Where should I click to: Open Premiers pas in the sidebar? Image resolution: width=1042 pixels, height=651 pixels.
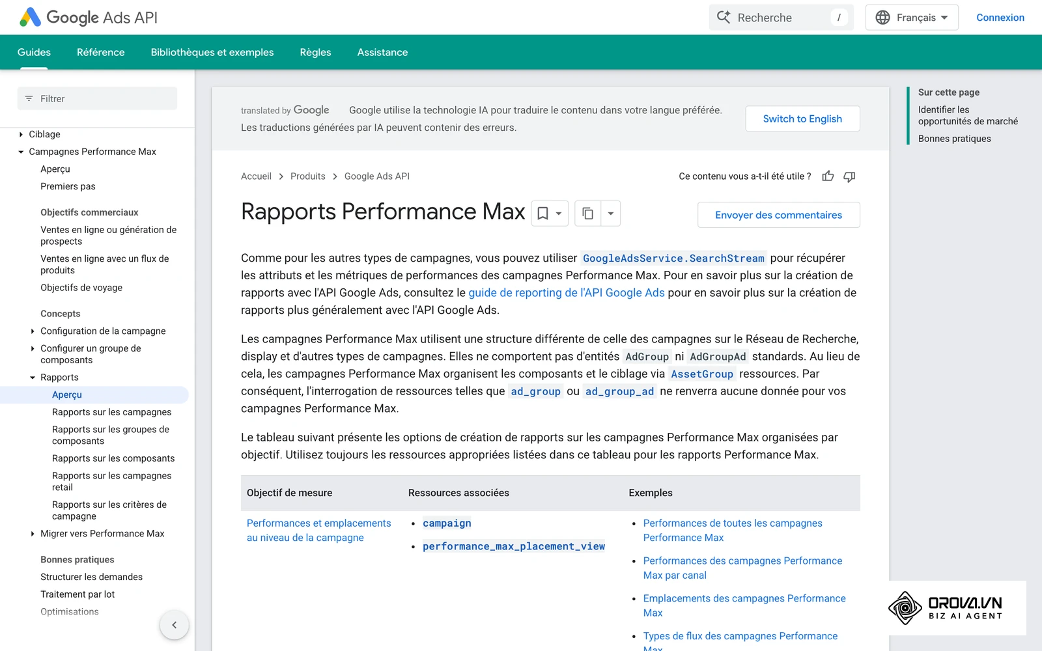tap(68, 186)
